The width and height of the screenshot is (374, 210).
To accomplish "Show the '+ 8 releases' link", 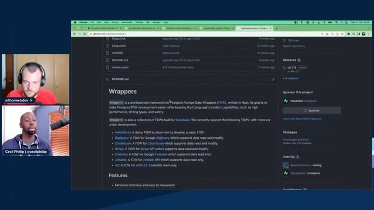I will click(x=290, y=78).
